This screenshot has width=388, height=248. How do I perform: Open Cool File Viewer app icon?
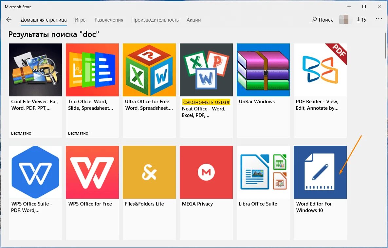click(x=35, y=70)
